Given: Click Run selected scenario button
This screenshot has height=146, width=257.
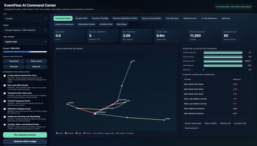Looking at the screenshot, I should pyautogui.click(x=25, y=135).
